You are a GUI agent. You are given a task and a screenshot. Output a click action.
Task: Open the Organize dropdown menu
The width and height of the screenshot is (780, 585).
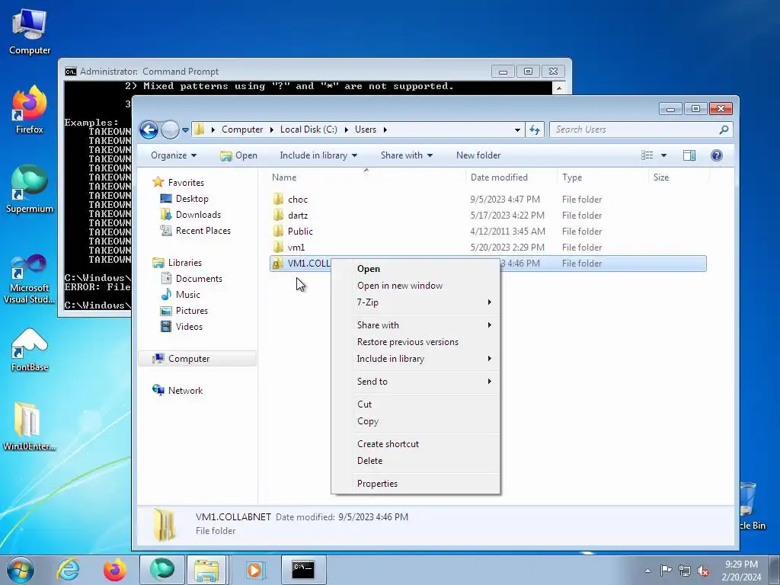pyautogui.click(x=174, y=155)
